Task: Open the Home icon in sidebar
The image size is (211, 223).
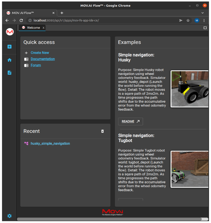Action: pyautogui.click(x=9, y=60)
